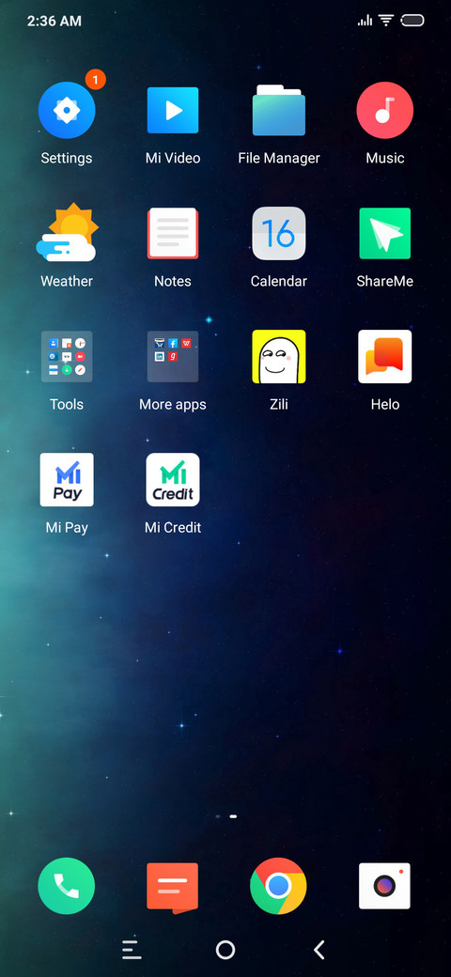Image resolution: width=451 pixels, height=977 pixels.
Task: Open the Notes app
Action: [173, 233]
